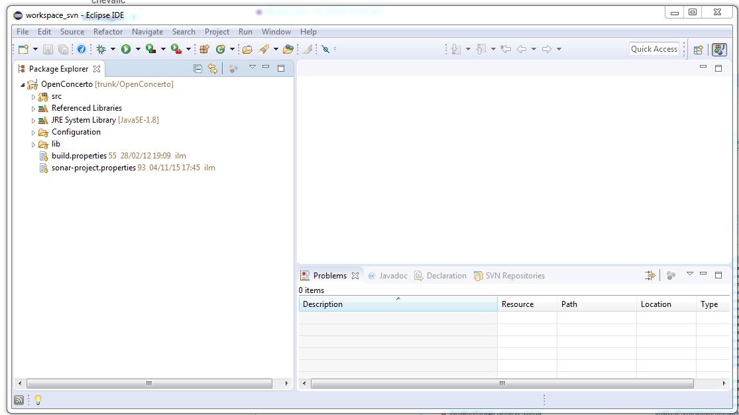
Task: Click the blue info circle toolbar icon
Action: pos(82,49)
